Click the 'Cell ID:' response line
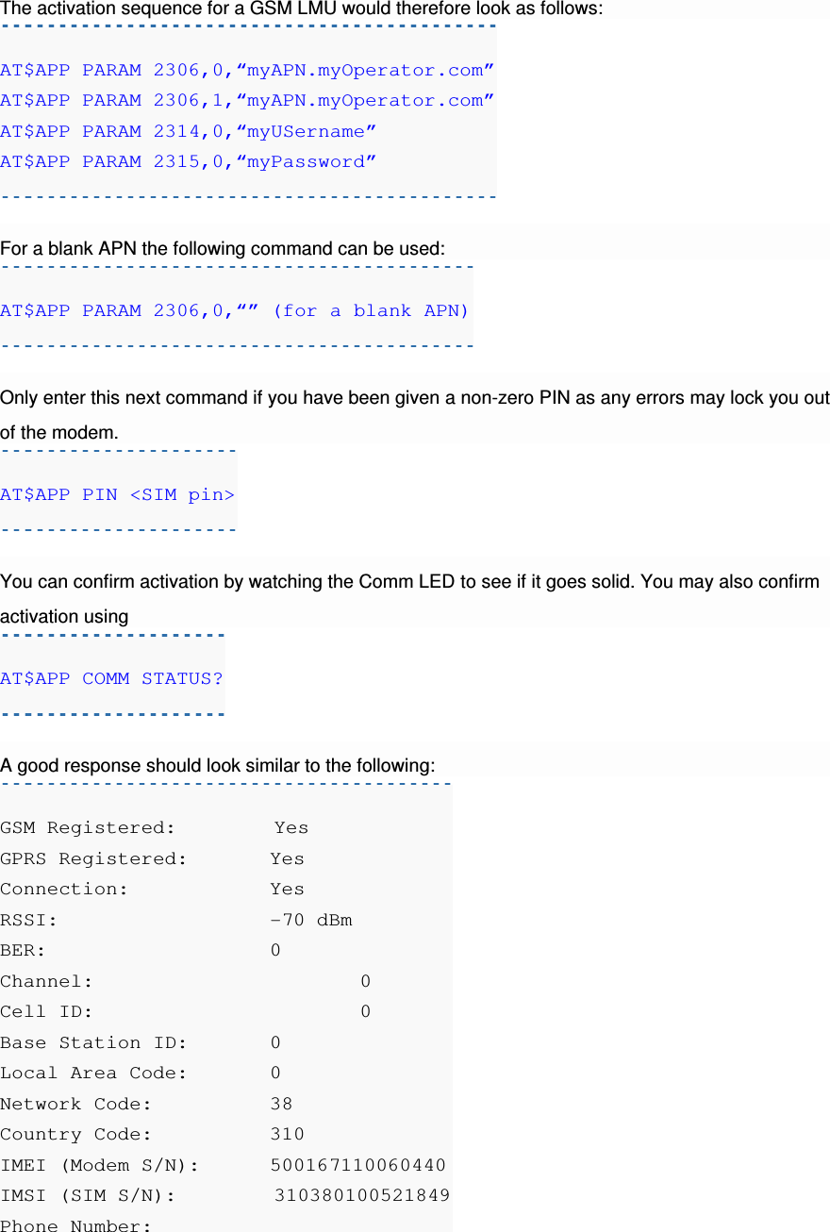The width and height of the screenshot is (830, 1232). click(x=186, y=1011)
